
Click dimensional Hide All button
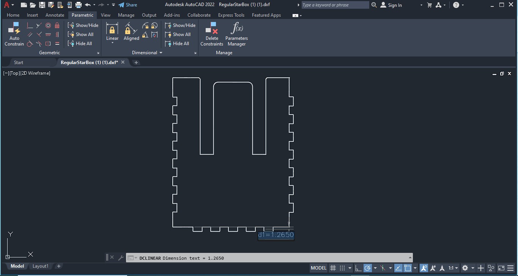click(x=177, y=44)
